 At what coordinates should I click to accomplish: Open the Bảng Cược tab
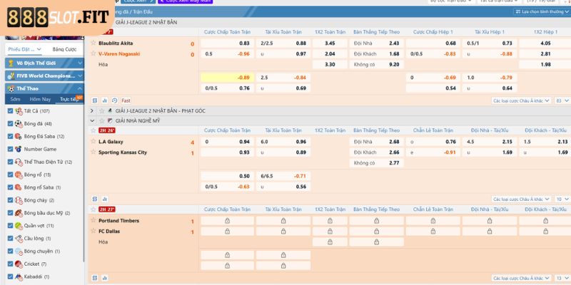[x=64, y=49]
